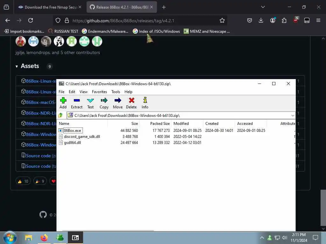
Task: Open the RUSSIAN TEST bookmark
Action: point(63,31)
